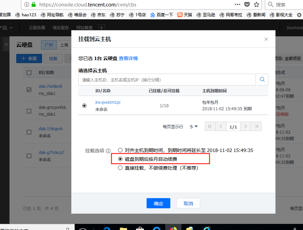The height and width of the screenshot is (230, 303).
Task: Add shortcut with plus icon in top nav
Action: click(x=101, y=27)
